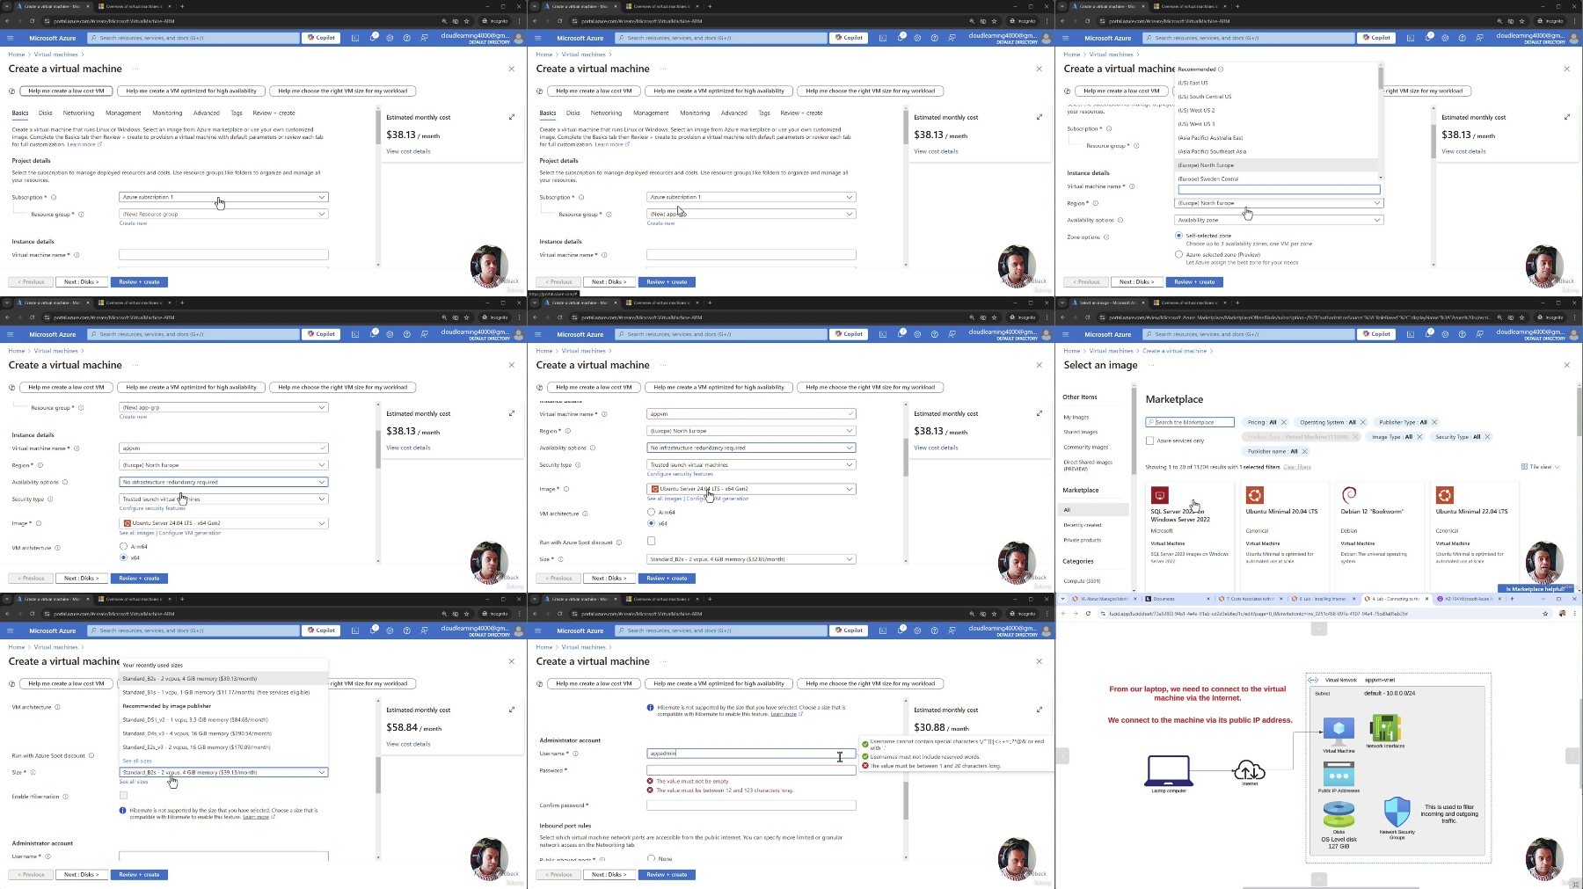The height and width of the screenshot is (889, 1583).
Task: Click the Search the Marketplace field
Action: (1189, 422)
